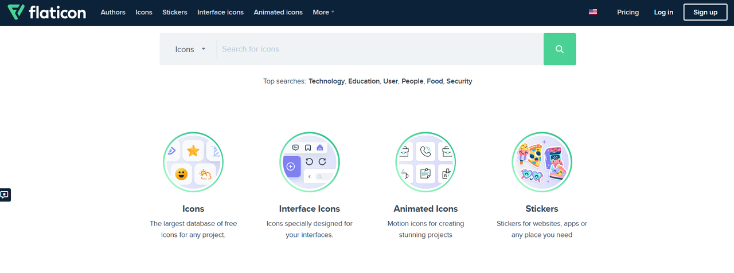Click the Stickers circle image
Viewport: 734px width, 273px height.
(542, 162)
